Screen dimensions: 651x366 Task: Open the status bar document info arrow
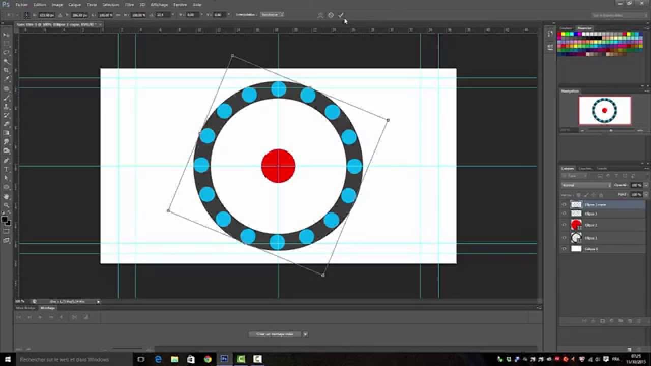[x=98, y=301]
